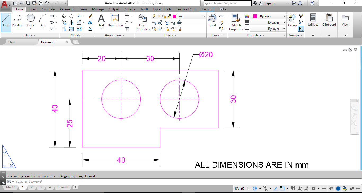This screenshot has width=362, height=193.
Task: Click the Group objects icon
Action: [x=292, y=21]
